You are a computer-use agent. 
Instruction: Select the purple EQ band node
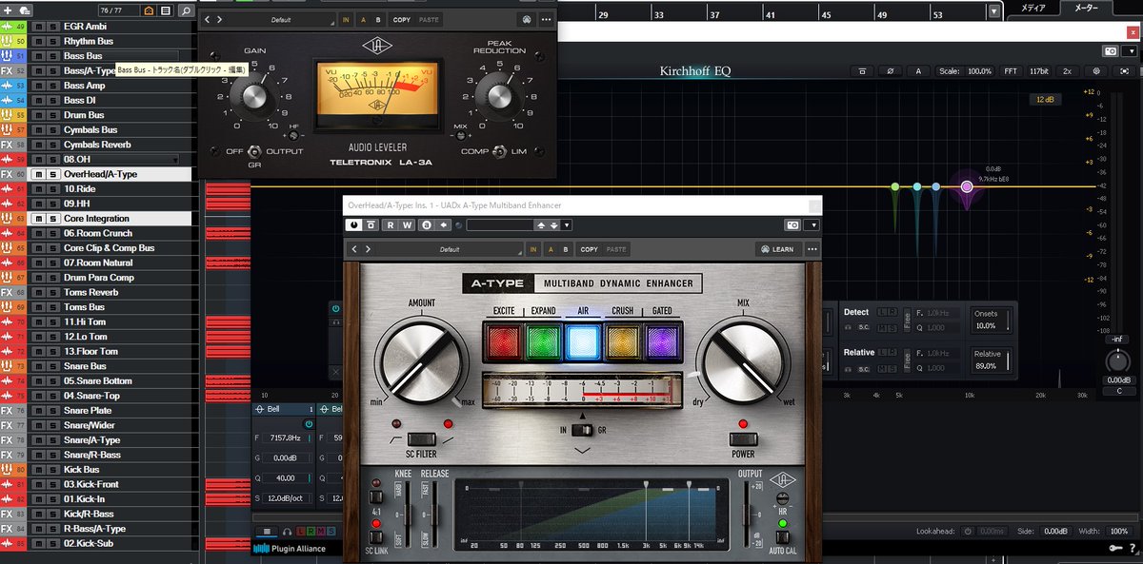[967, 186]
